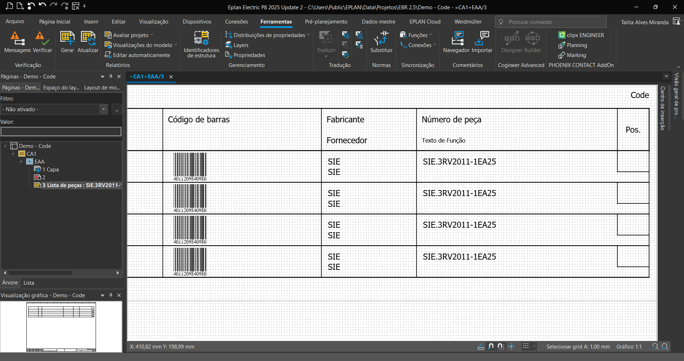Click the workspace layout icon beside user name
This screenshot has height=361, width=684.
(676, 21)
